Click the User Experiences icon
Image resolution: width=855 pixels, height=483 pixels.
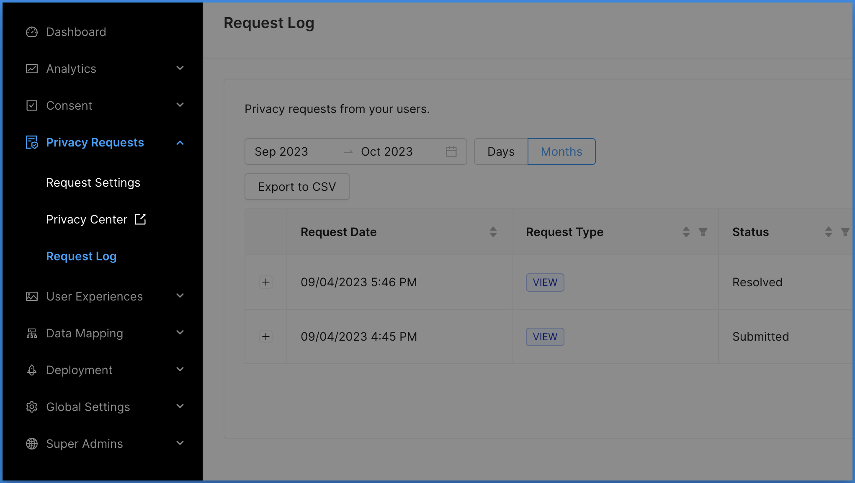tap(32, 296)
